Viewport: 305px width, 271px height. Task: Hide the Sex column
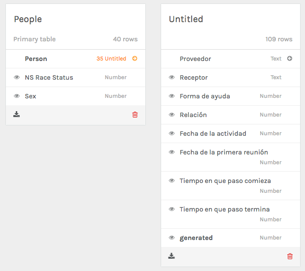(17, 96)
